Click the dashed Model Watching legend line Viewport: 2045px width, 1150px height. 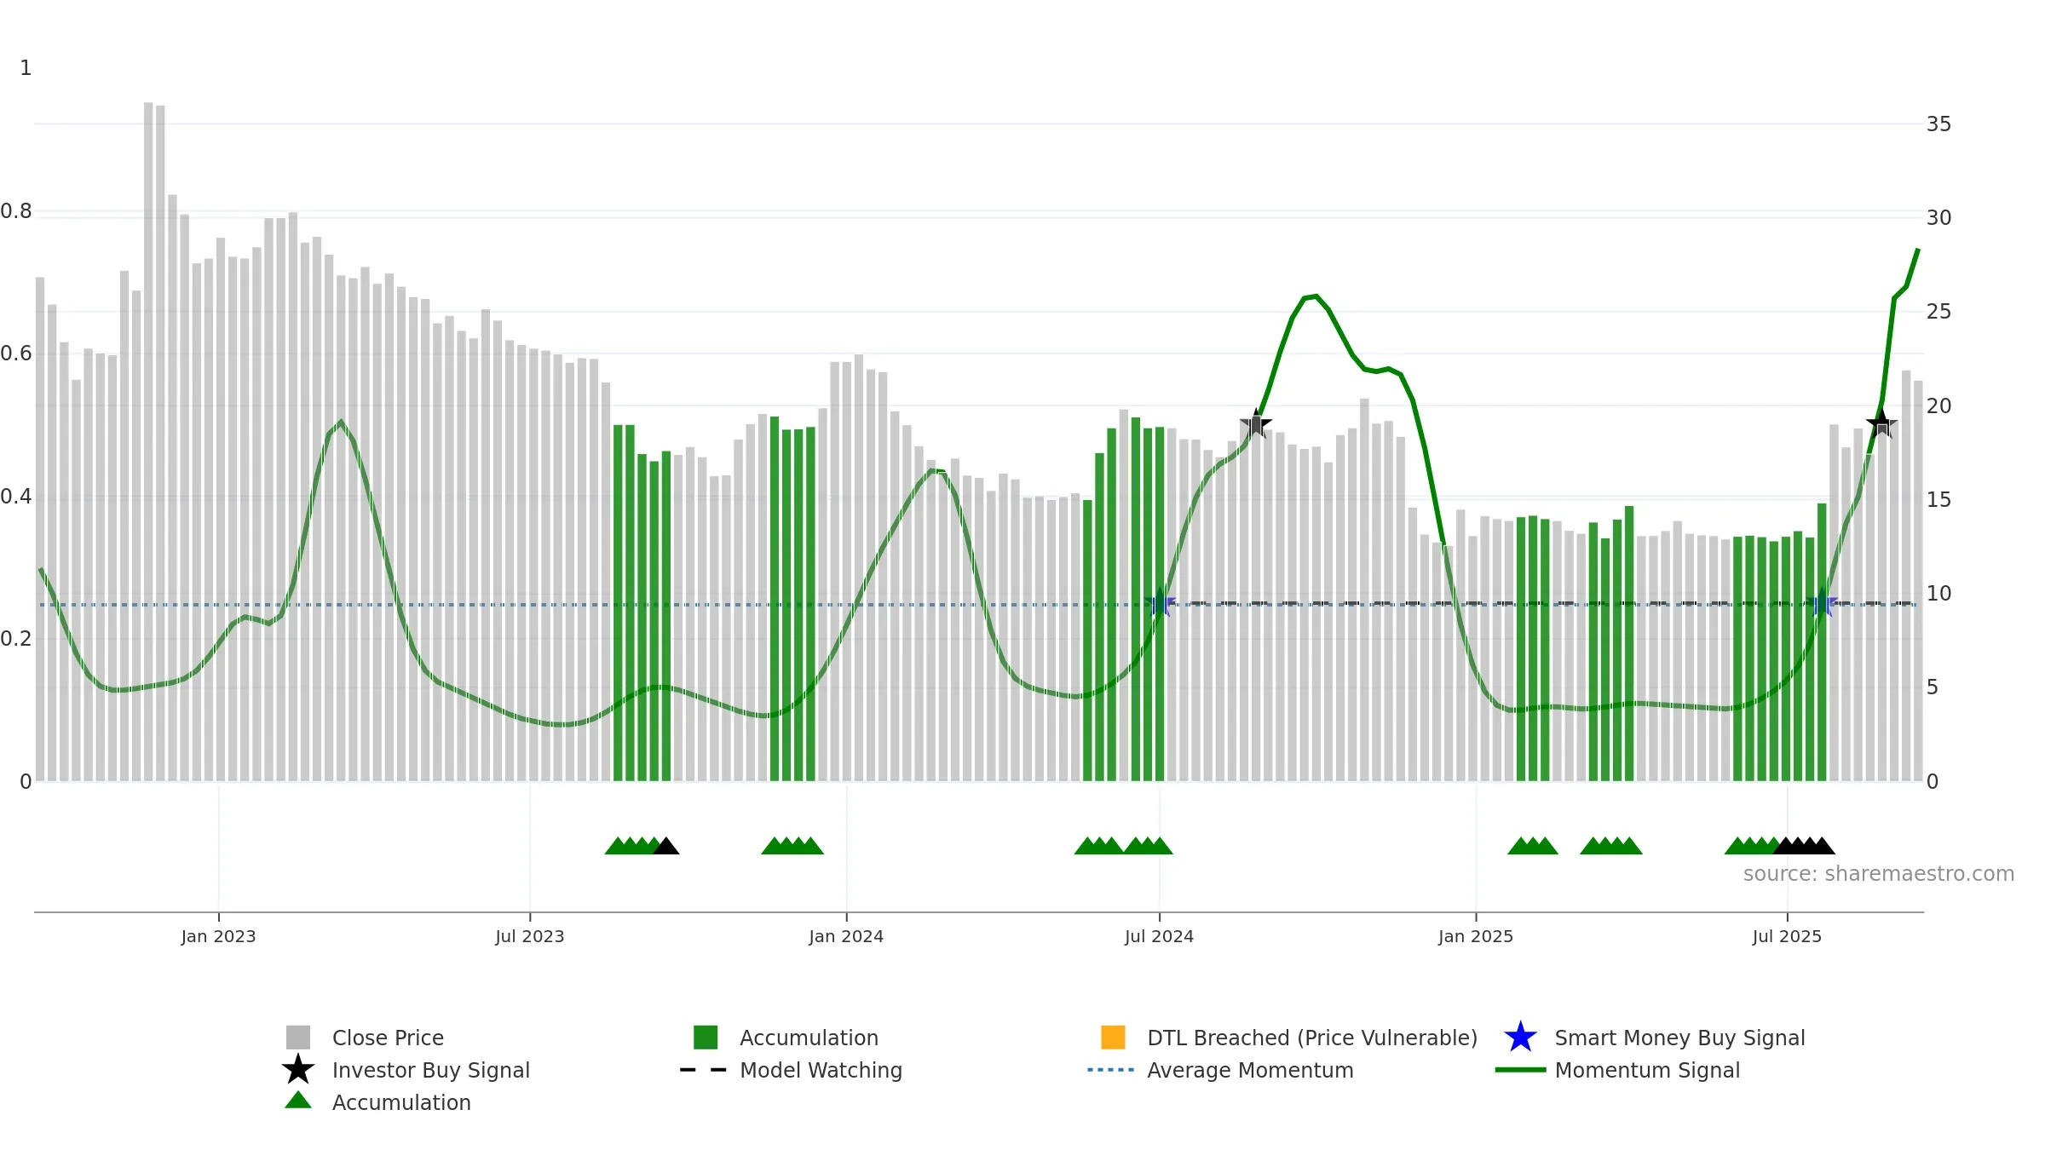[703, 1070]
